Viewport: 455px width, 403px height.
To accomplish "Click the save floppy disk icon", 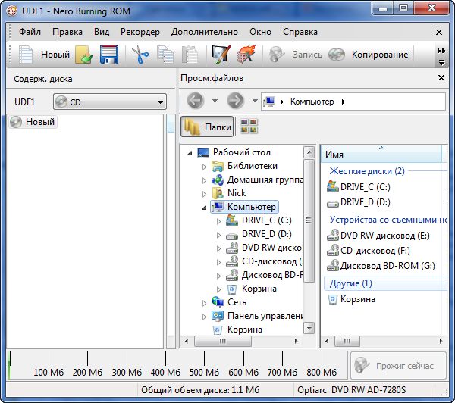I will point(108,55).
